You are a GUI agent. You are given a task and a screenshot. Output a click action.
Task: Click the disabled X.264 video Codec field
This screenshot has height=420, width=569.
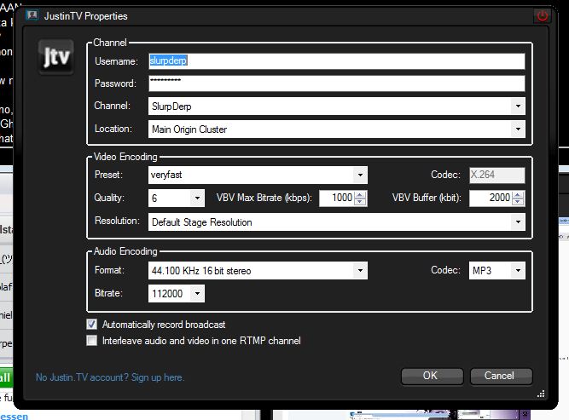click(496, 175)
